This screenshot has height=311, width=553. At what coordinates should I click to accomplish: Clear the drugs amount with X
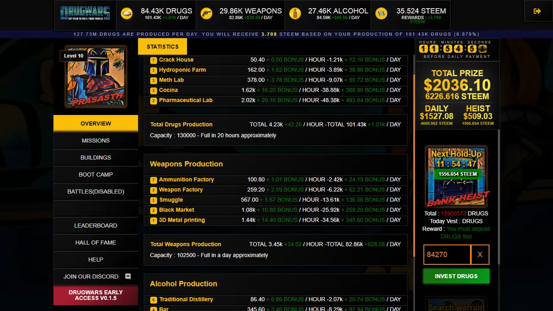[480, 255]
